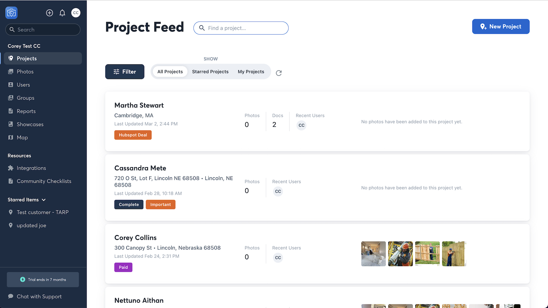Open the Map page in sidebar
The height and width of the screenshot is (308, 548).
tap(22, 138)
